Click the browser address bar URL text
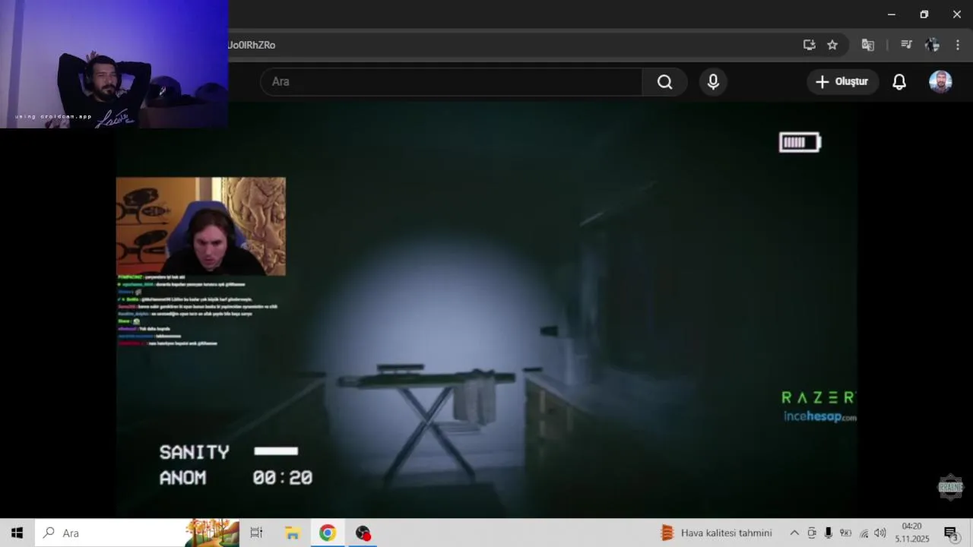This screenshot has width=973, height=547. click(252, 45)
